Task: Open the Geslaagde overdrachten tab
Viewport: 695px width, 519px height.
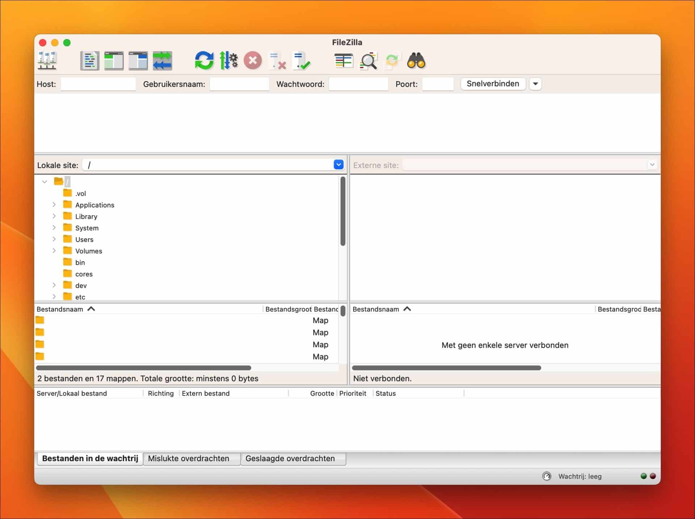Action: coord(293,459)
